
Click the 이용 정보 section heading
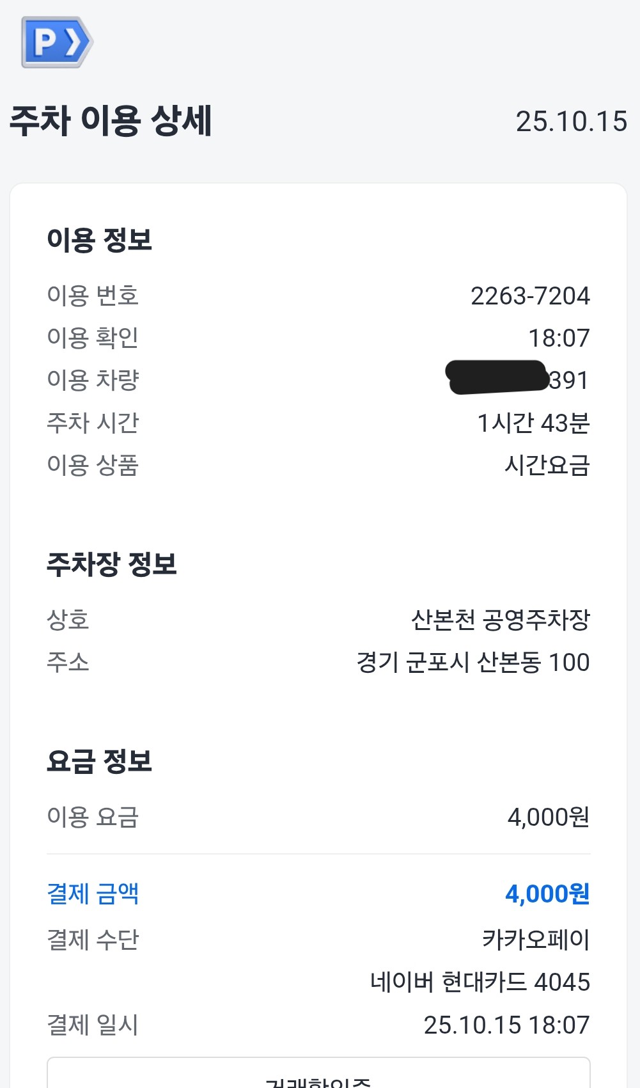(99, 240)
